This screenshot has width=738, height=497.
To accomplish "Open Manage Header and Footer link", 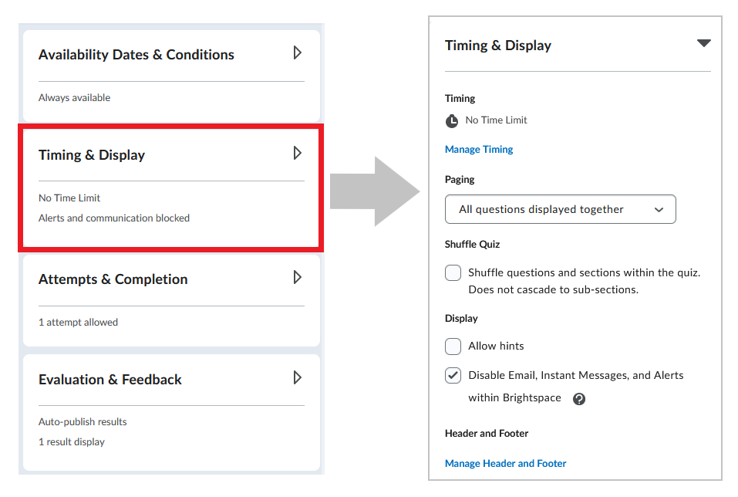I will pyautogui.click(x=505, y=464).
